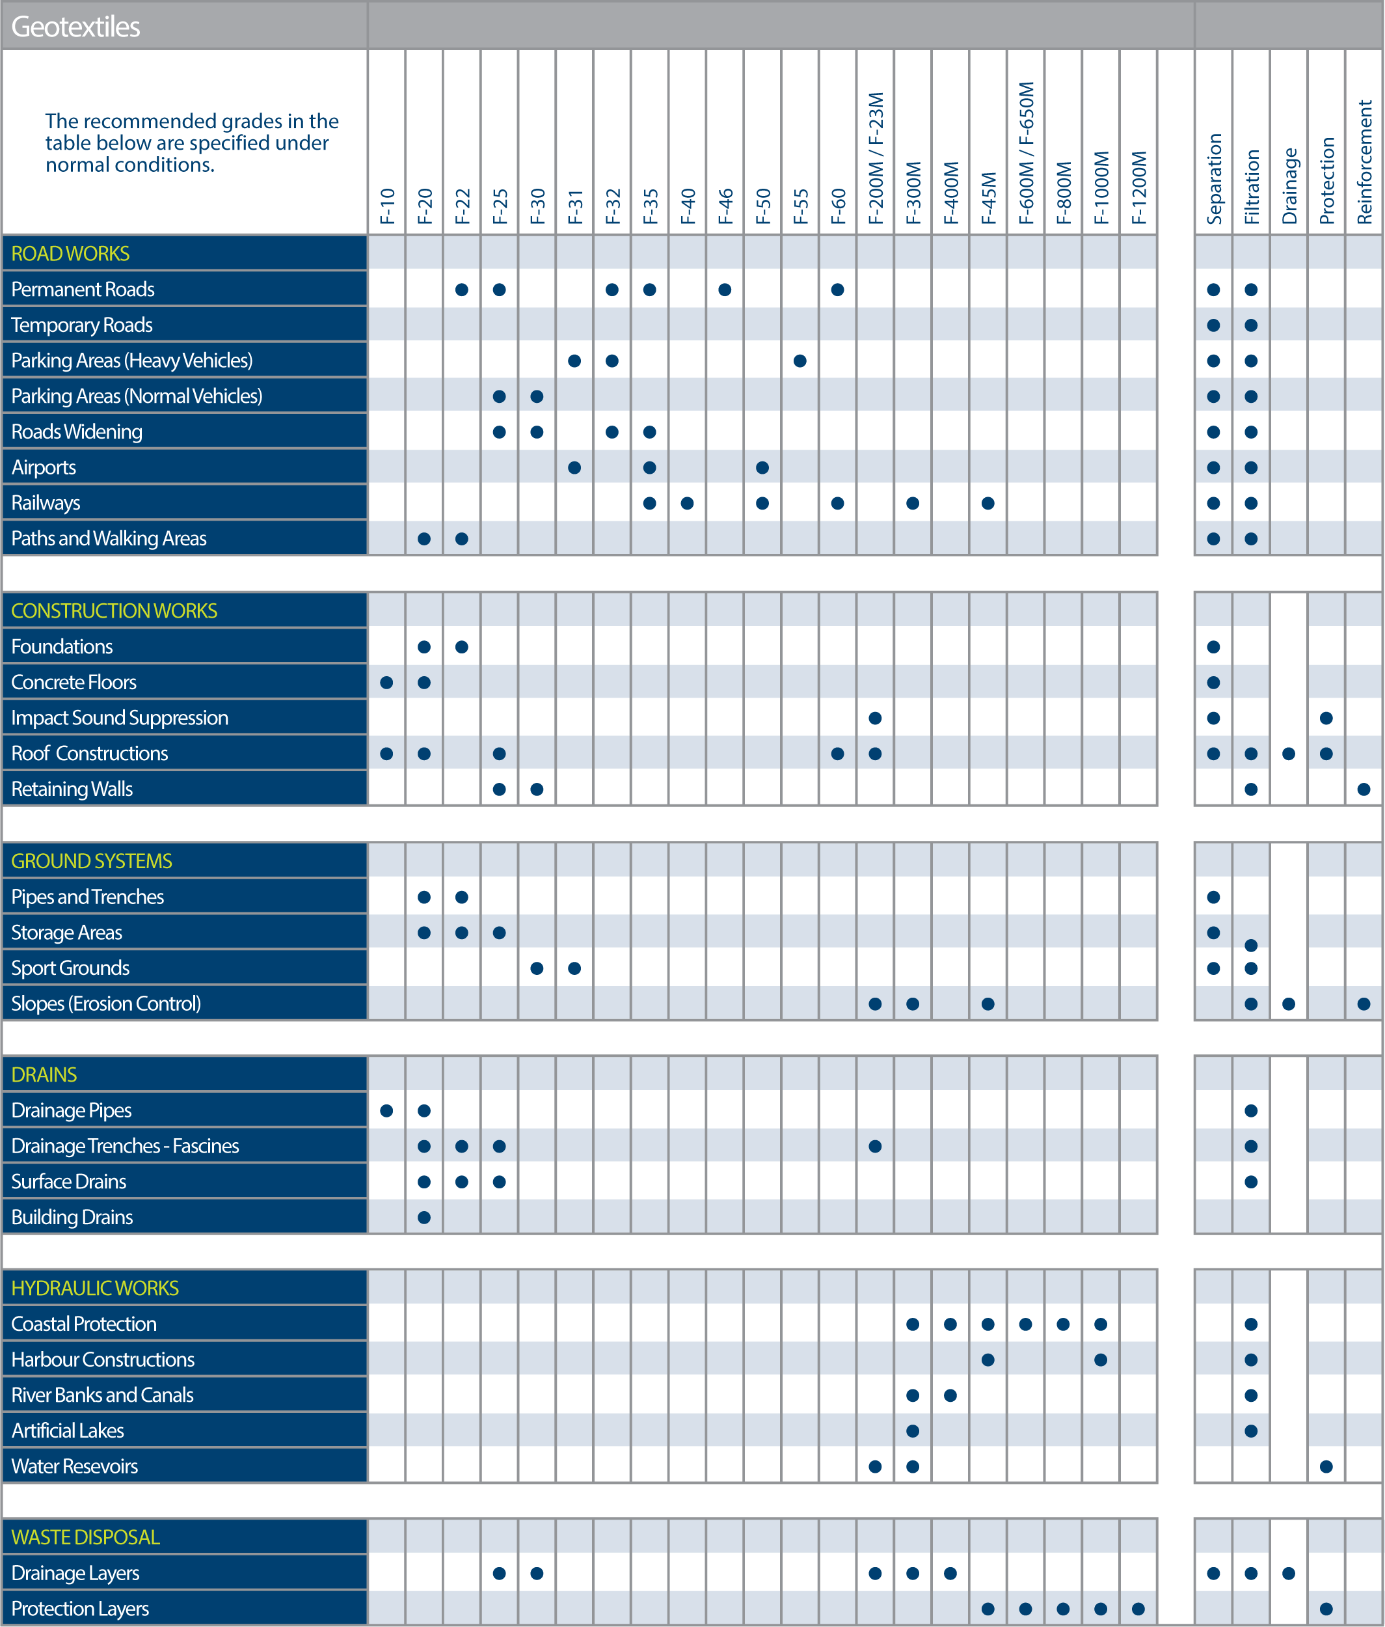1385x1627 pixels.
Task: Click the Separation column header
Action: coord(1213,179)
